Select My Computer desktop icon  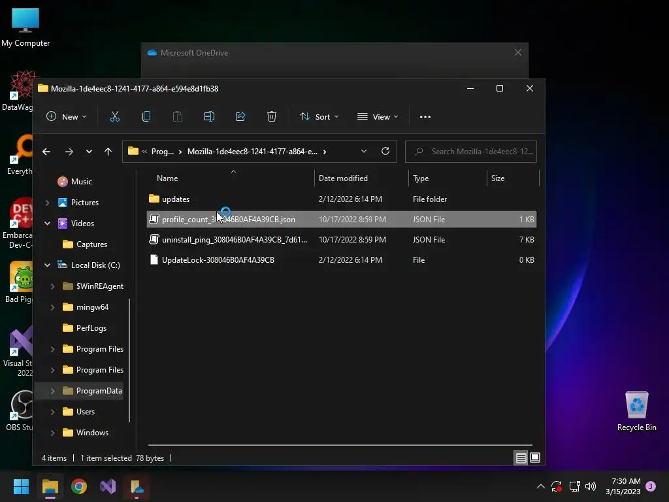[x=25, y=27]
